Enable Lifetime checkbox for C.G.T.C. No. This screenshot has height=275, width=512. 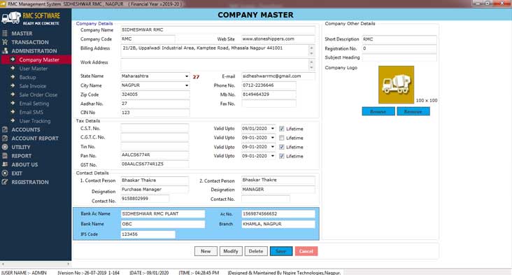tap(281, 138)
